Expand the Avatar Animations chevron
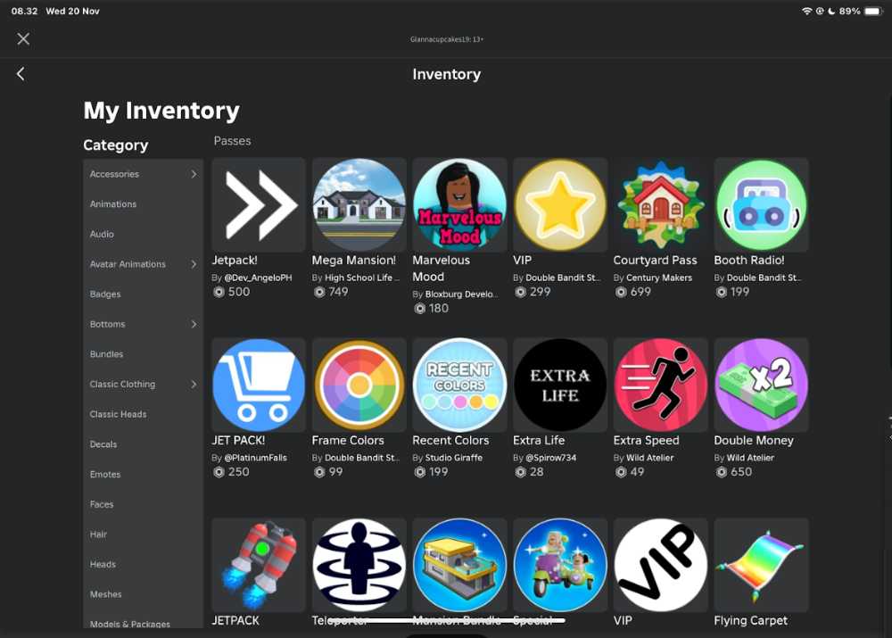Image resolution: width=892 pixels, height=638 pixels. 194,264
